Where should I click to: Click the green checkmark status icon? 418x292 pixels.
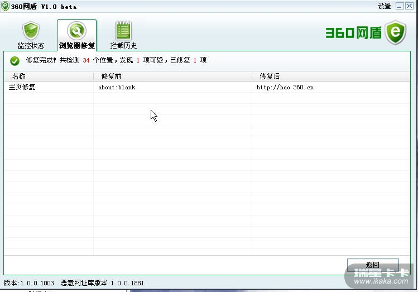pyautogui.click(x=15, y=61)
